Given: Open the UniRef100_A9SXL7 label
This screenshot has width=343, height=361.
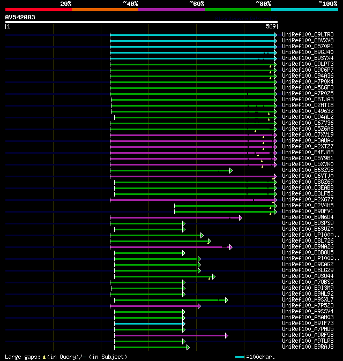Looking at the screenshot, I should (308, 300).
